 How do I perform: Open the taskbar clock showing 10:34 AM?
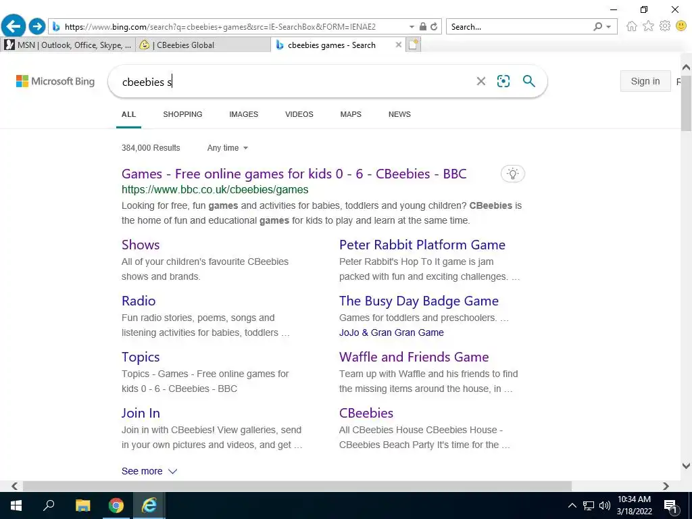(634, 505)
